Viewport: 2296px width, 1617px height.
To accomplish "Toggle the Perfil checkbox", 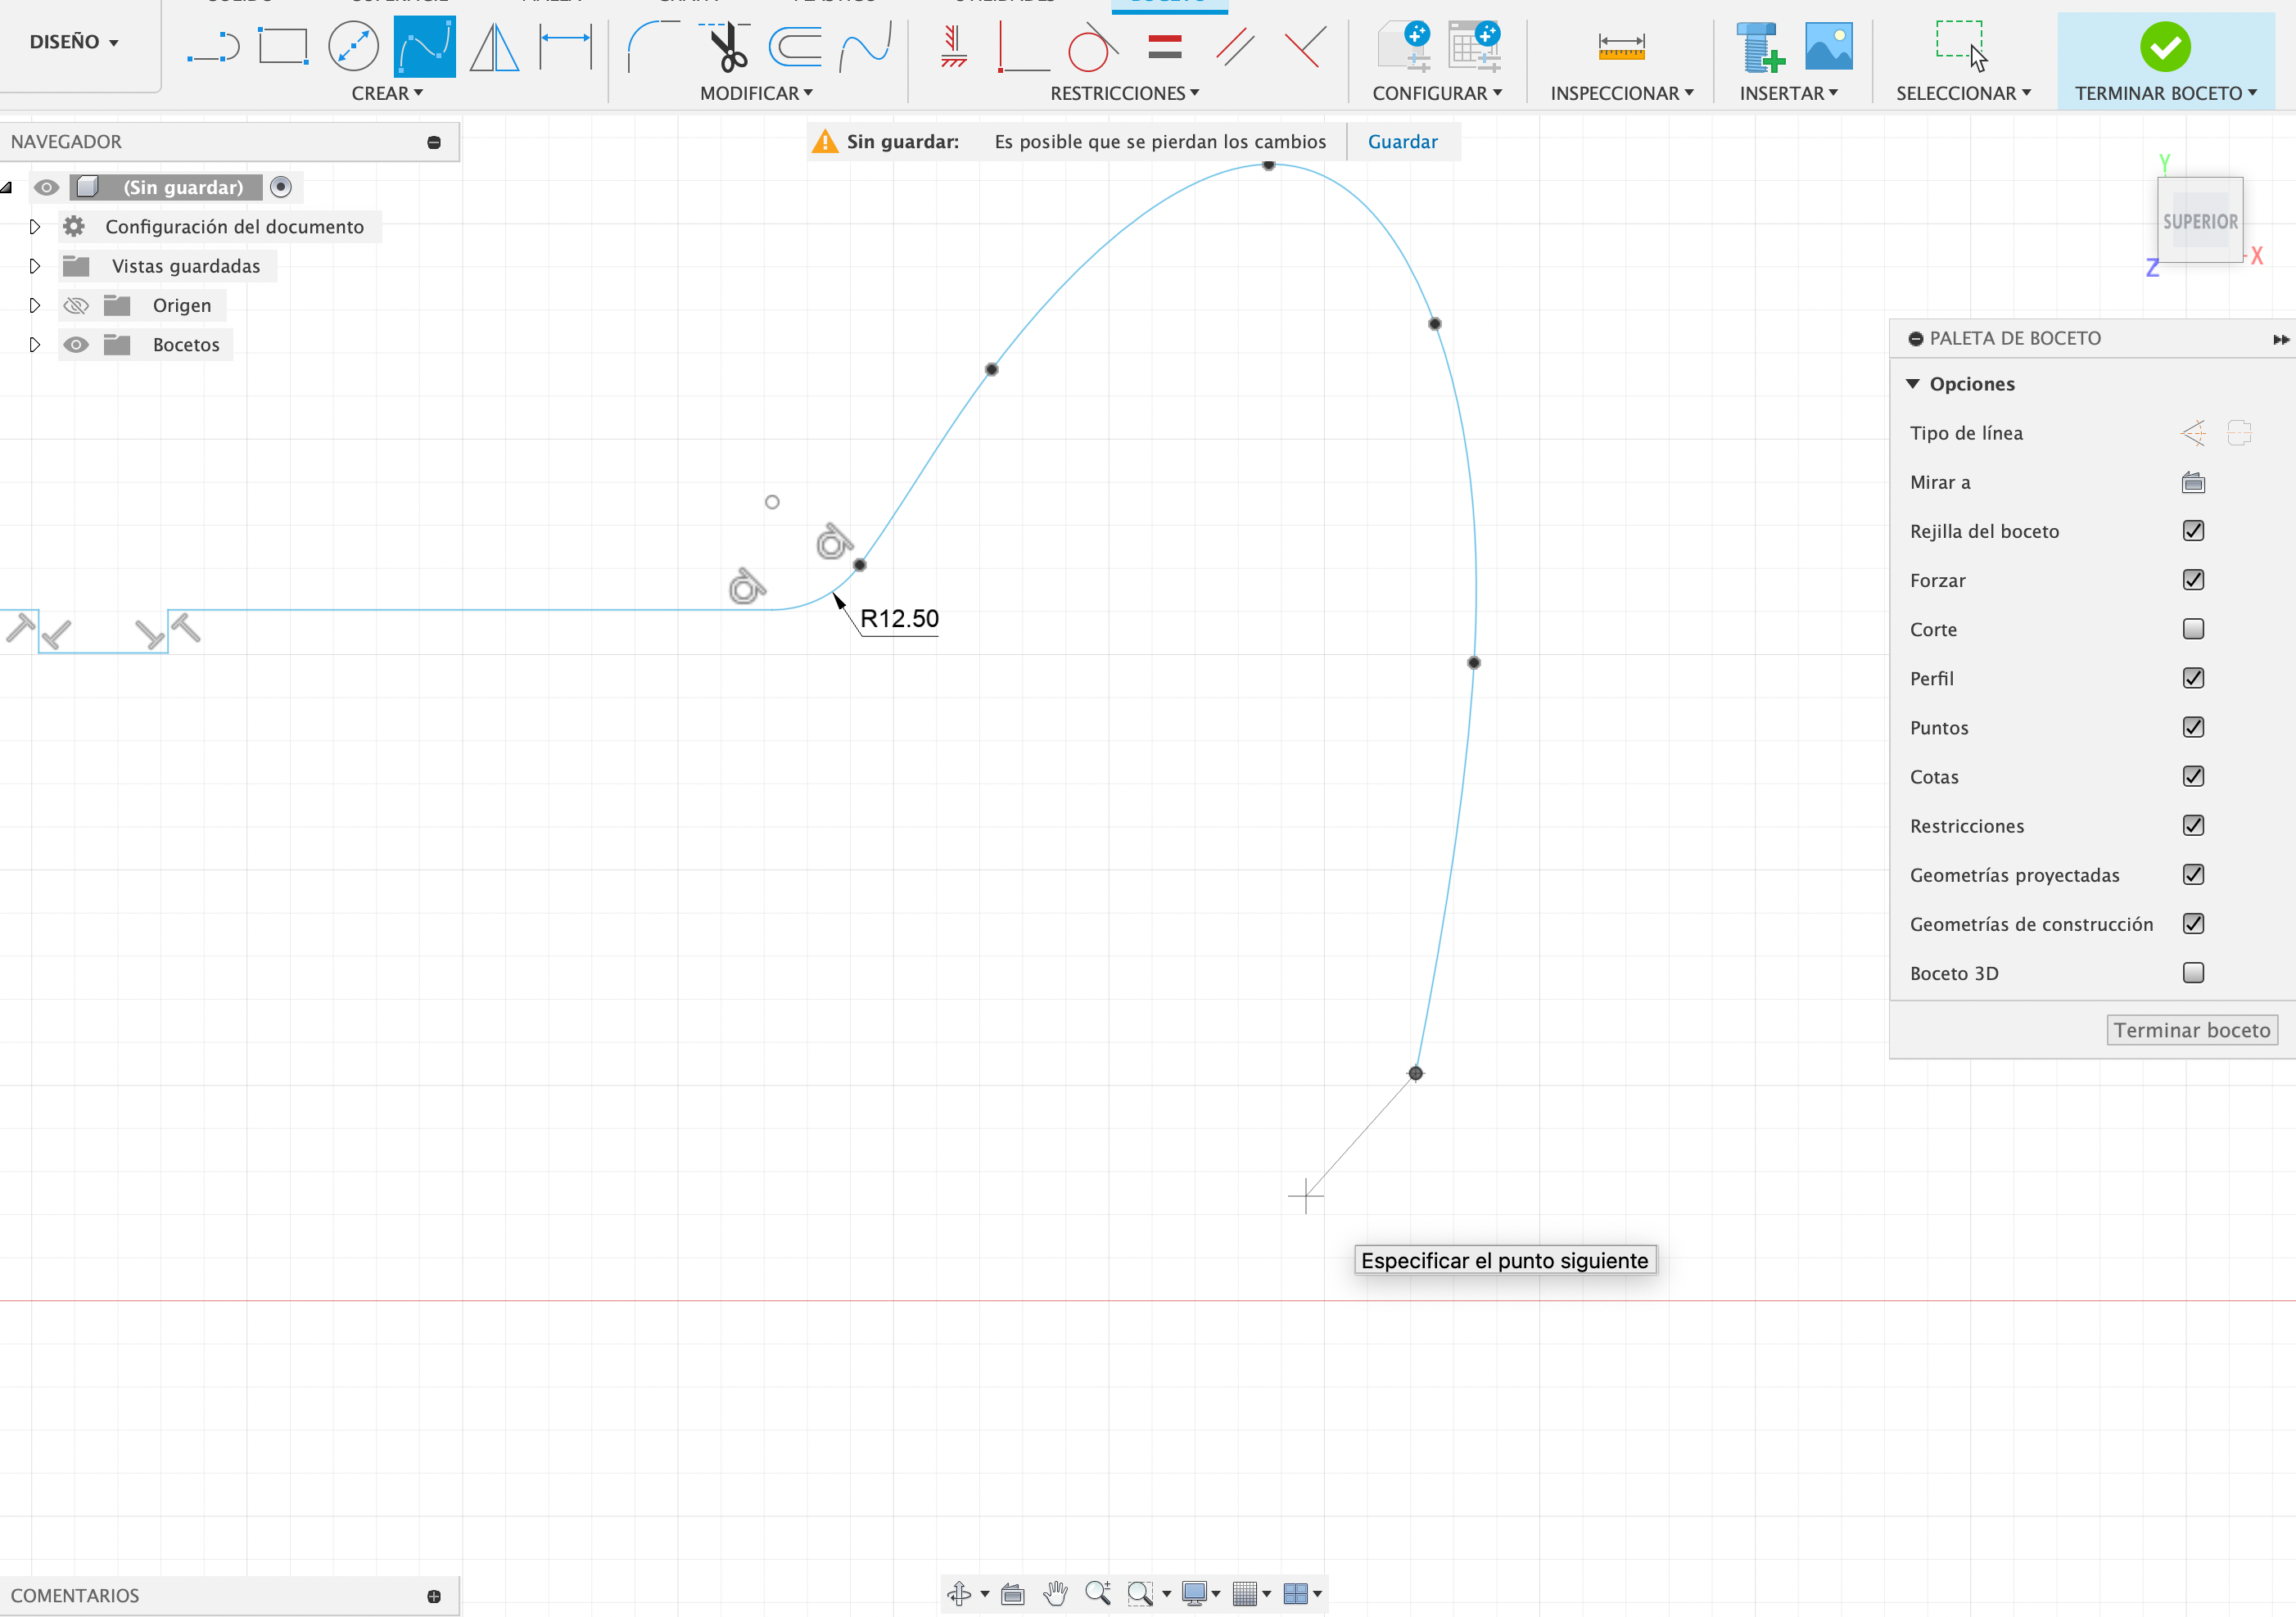I will 2193,678.
